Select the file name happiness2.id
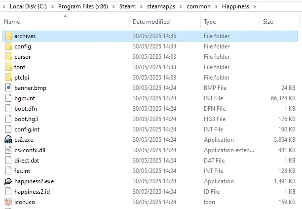 32,192
